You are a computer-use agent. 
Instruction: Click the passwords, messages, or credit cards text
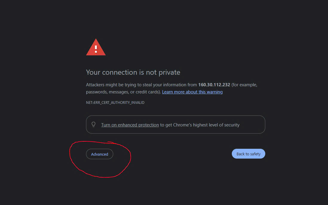coord(123,92)
